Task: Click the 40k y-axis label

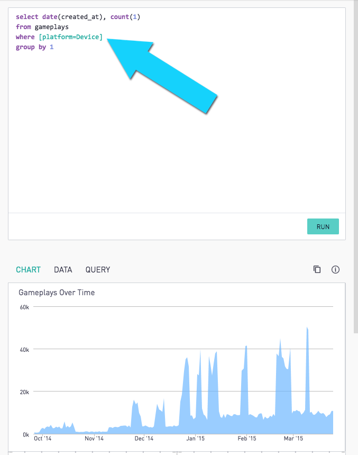Action: [x=24, y=350]
